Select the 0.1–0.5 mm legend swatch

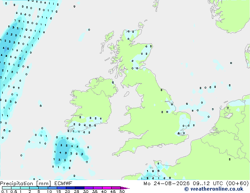[x=7, y=188]
